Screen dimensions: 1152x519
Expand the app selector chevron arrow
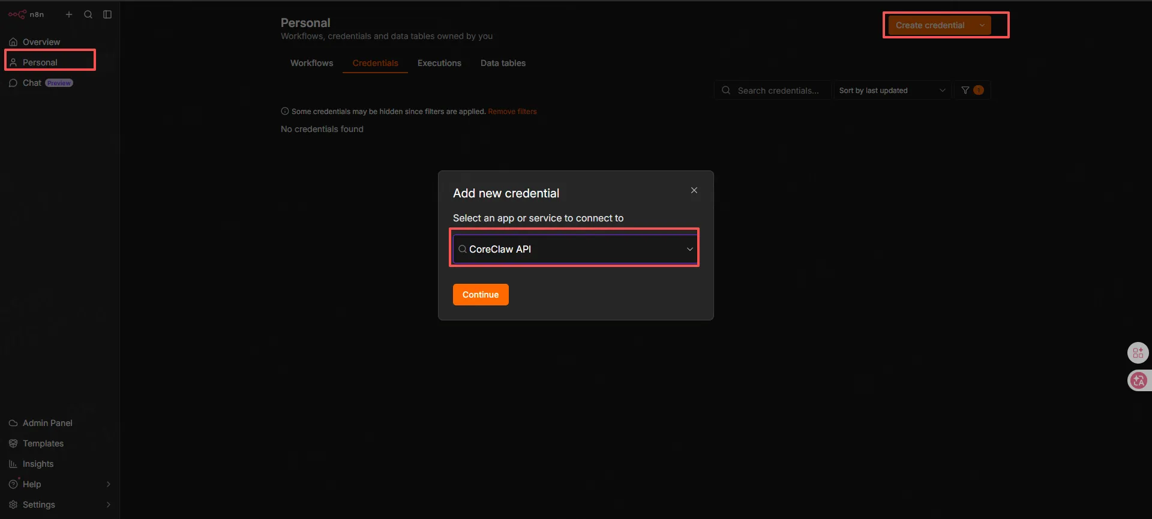690,249
